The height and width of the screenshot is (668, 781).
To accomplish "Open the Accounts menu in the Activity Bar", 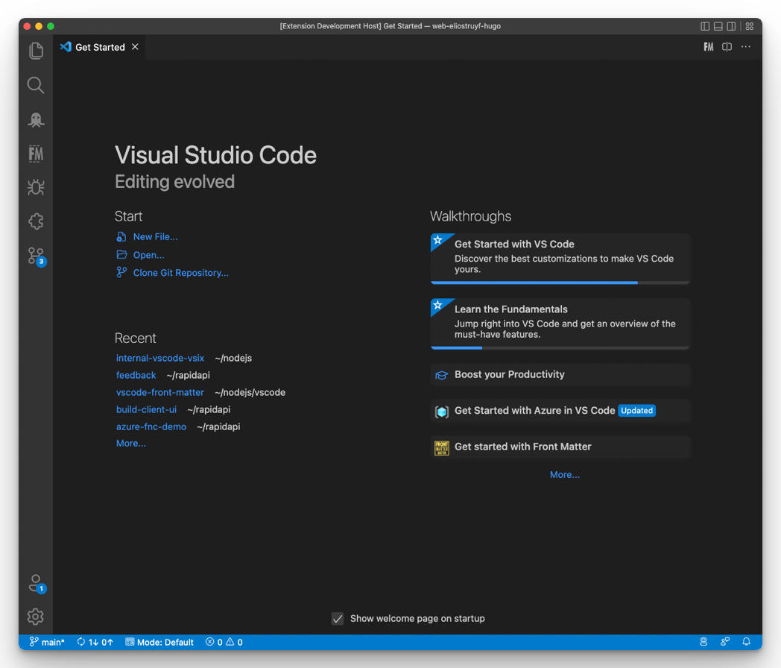I will tap(35, 584).
